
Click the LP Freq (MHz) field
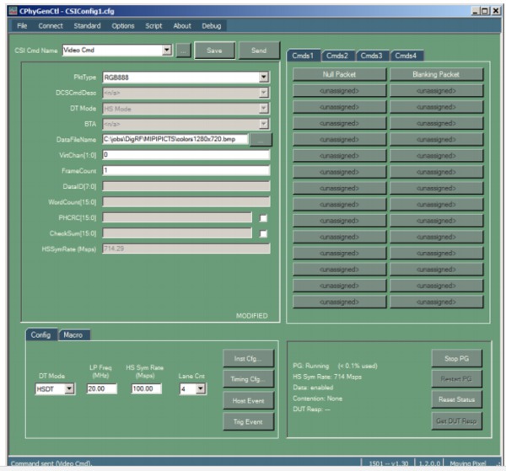(102, 388)
